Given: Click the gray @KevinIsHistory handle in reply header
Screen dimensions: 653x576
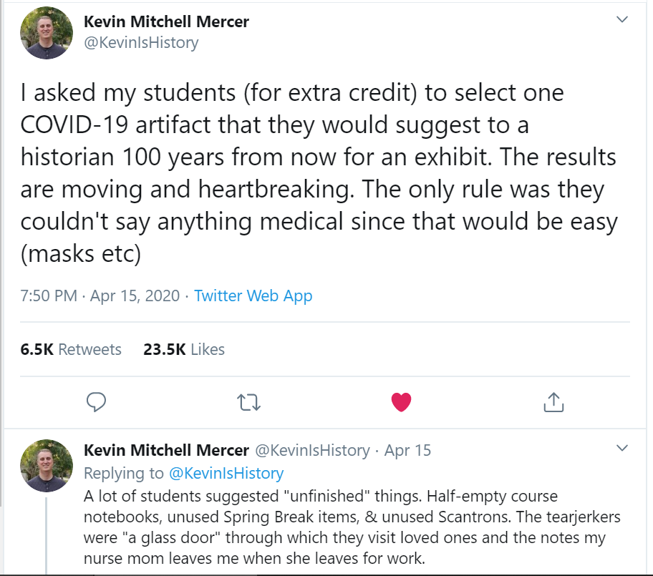Looking at the screenshot, I should (x=312, y=451).
